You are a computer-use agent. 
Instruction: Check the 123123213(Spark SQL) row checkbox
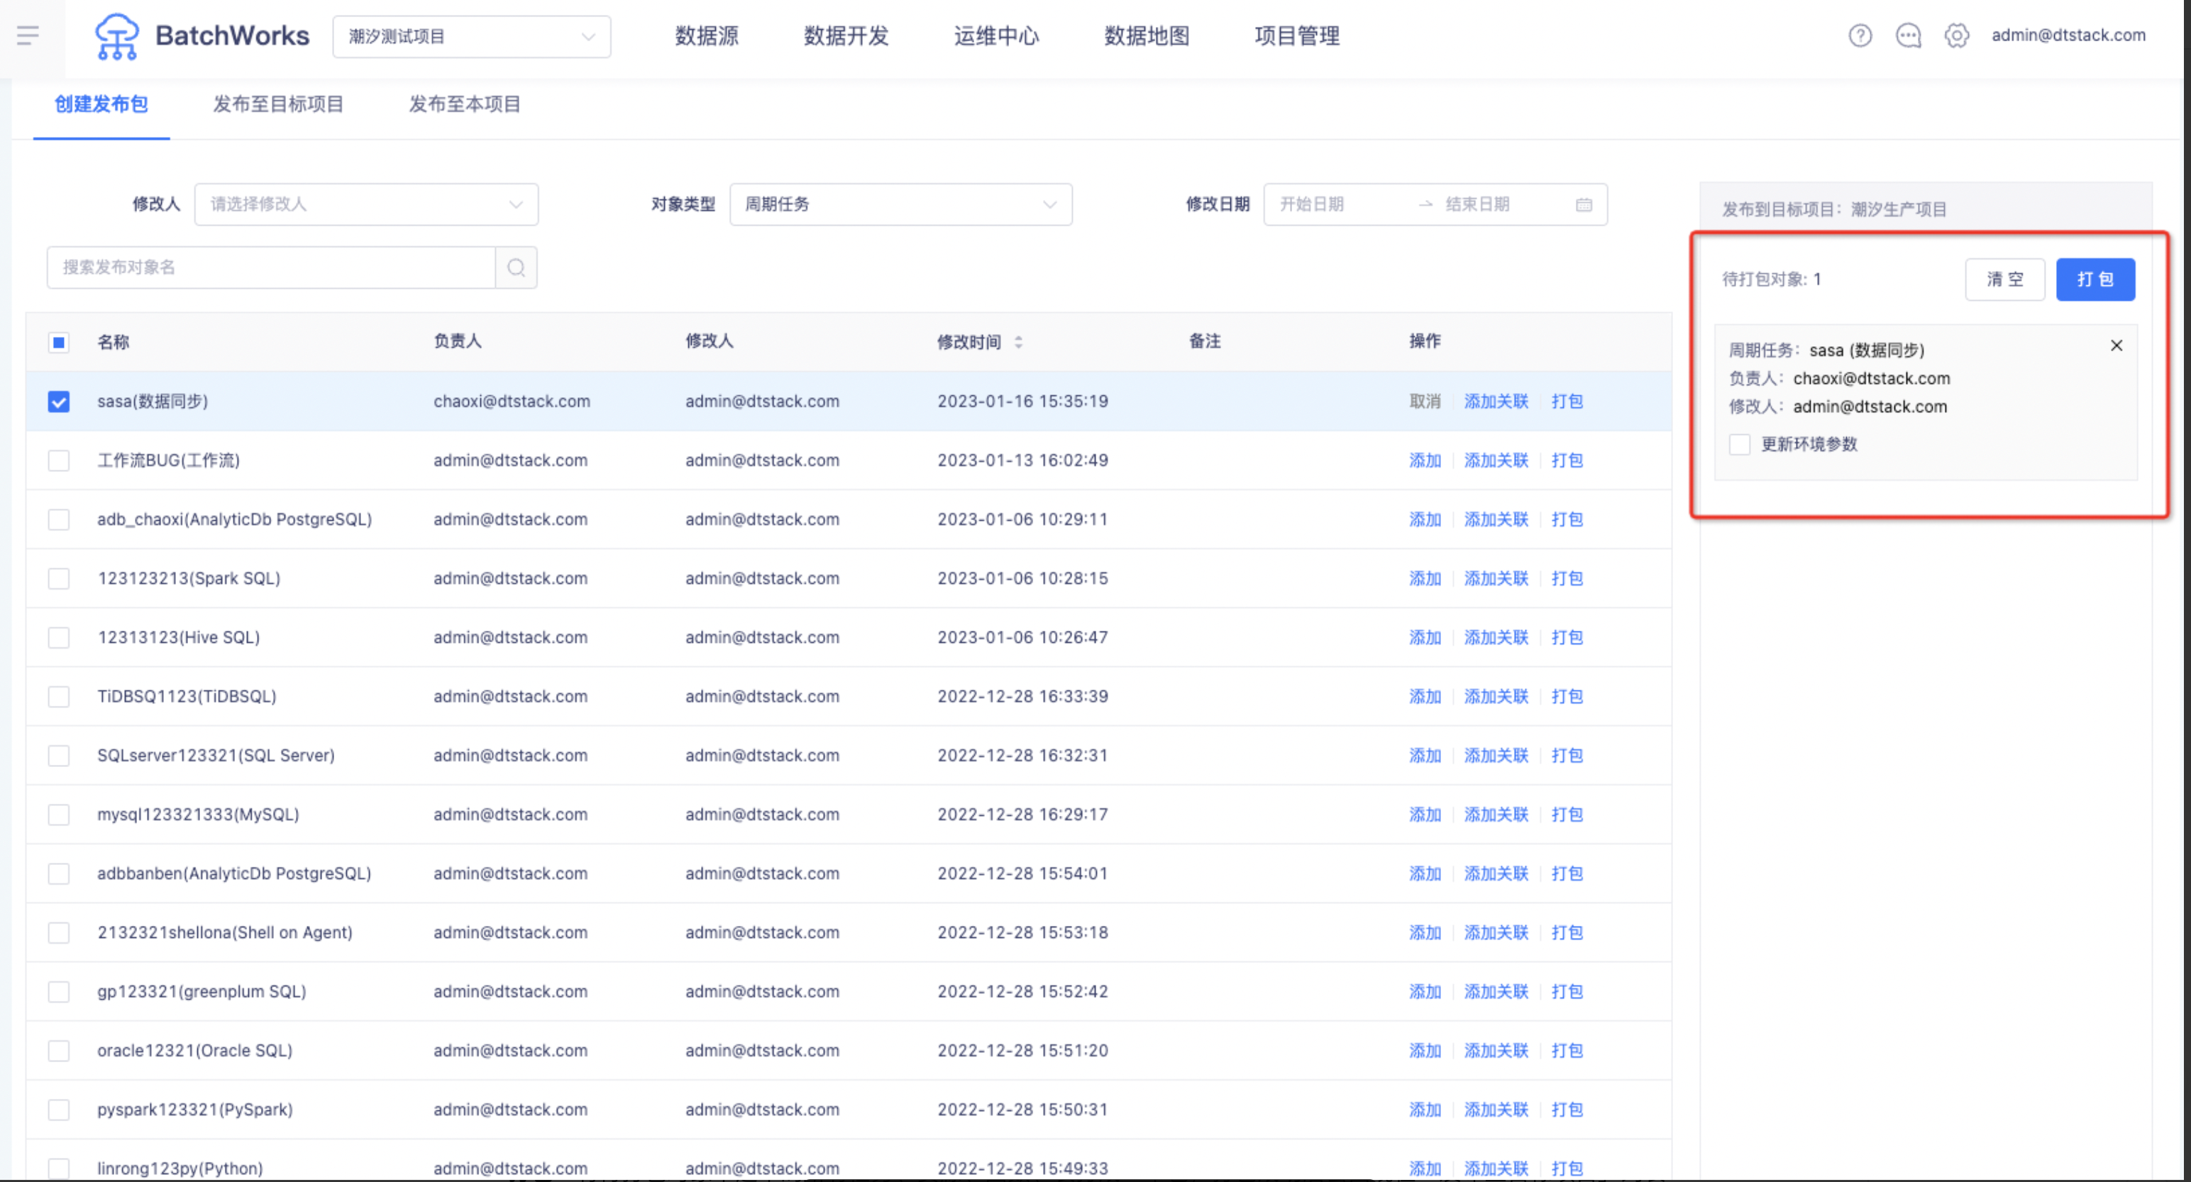tap(59, 578)
